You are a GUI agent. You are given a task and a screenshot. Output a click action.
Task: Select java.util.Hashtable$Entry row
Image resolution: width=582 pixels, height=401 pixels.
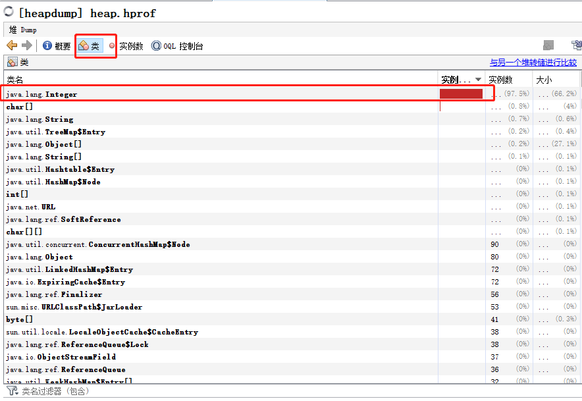click(292, 169)
